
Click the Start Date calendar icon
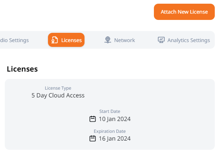93,119
